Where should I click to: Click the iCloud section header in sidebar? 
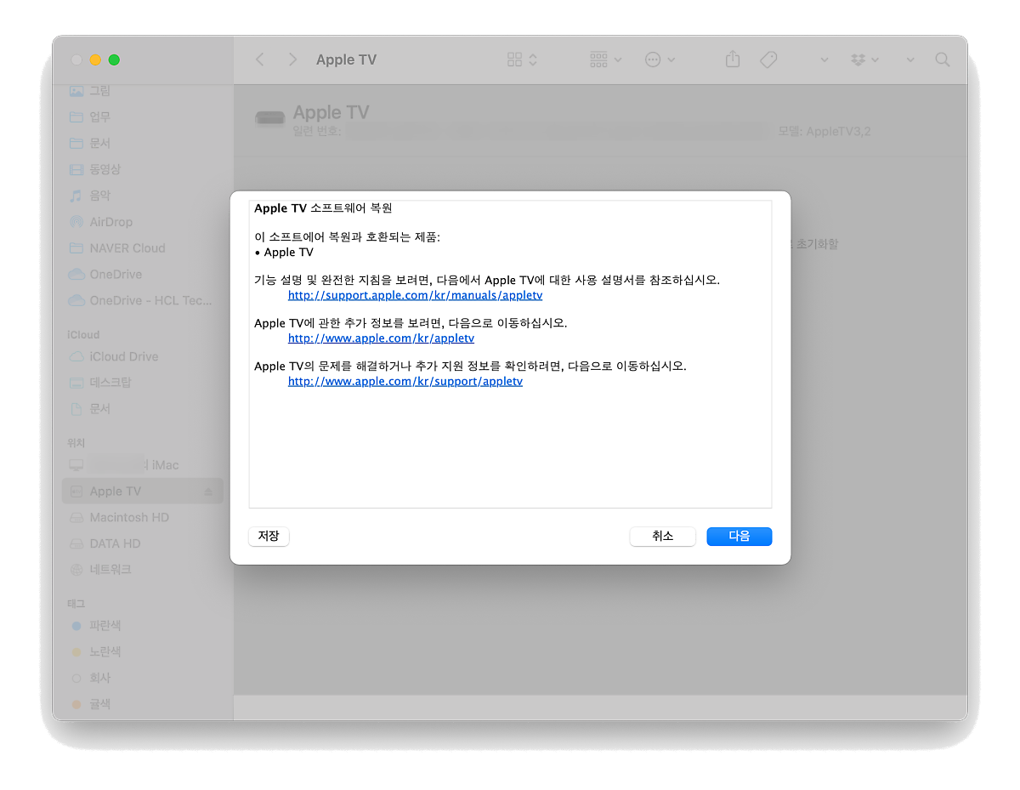click(83, 335)
